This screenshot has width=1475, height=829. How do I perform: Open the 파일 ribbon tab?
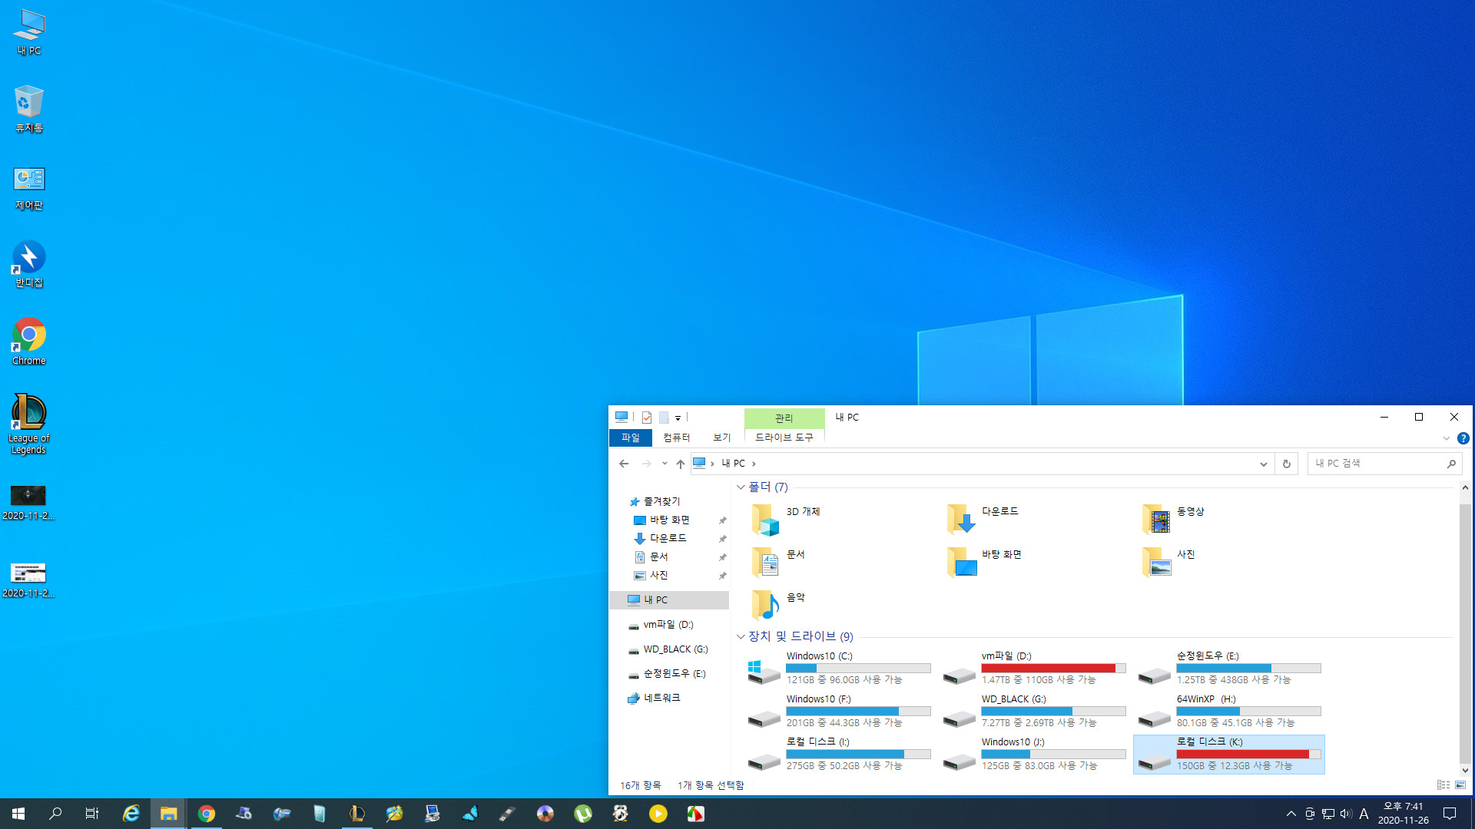click(631, 438)
